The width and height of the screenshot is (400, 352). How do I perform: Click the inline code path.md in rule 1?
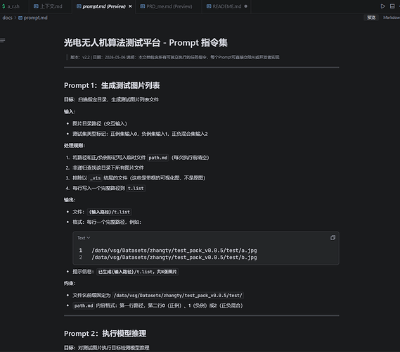point(158,158)
